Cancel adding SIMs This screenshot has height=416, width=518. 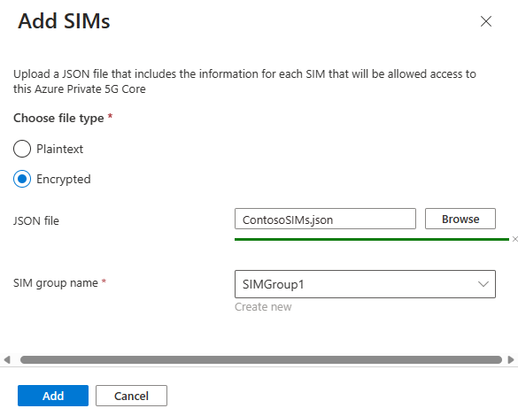coord(131,396)
